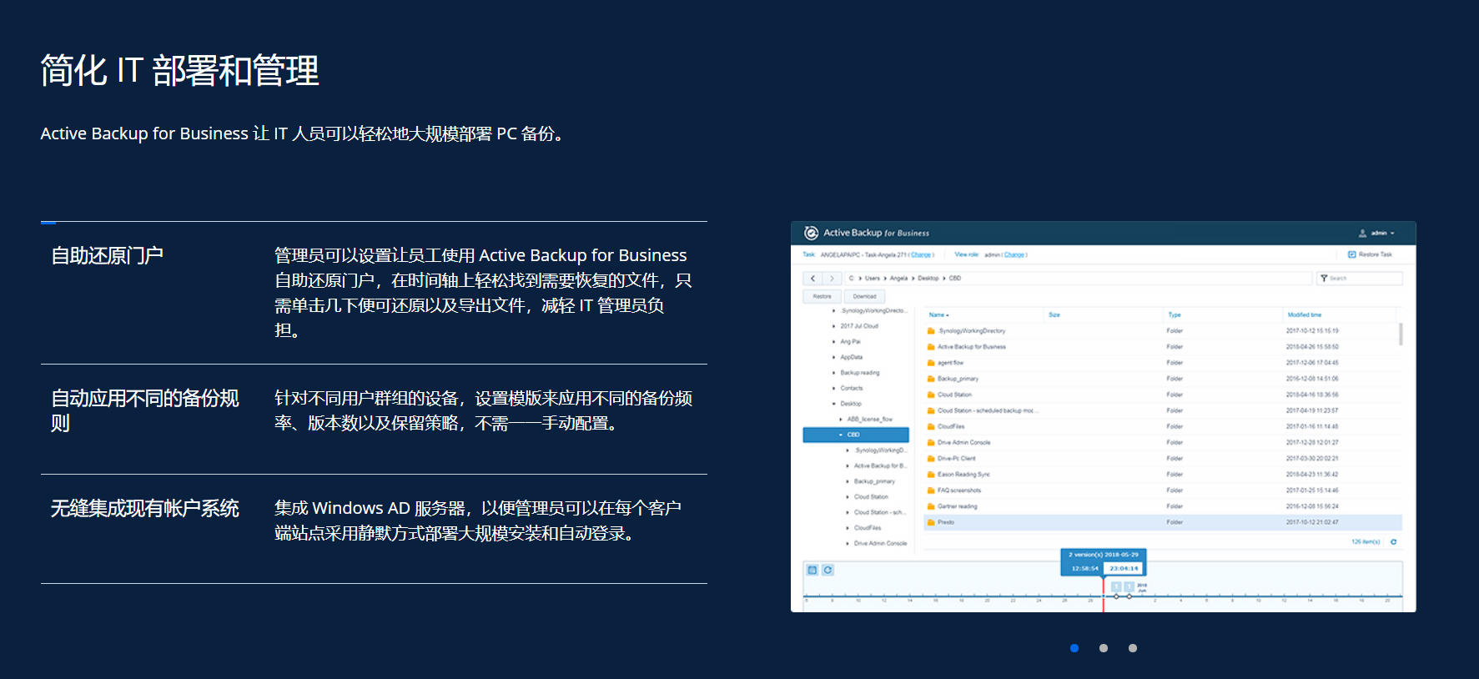Click the forward arrow in file browser

pos(832,279)
